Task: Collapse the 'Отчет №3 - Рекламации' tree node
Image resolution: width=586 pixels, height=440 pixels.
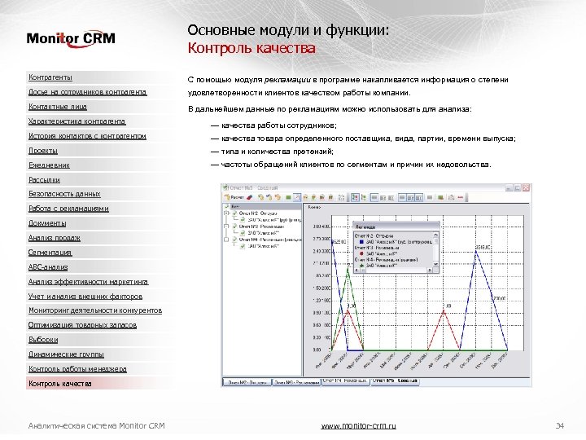Action: [226, 227]
